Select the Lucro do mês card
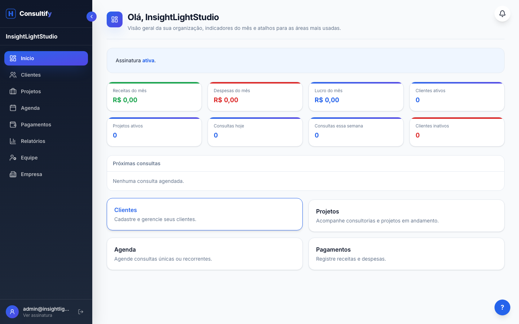The image size is (519, 324). (356, 96)
